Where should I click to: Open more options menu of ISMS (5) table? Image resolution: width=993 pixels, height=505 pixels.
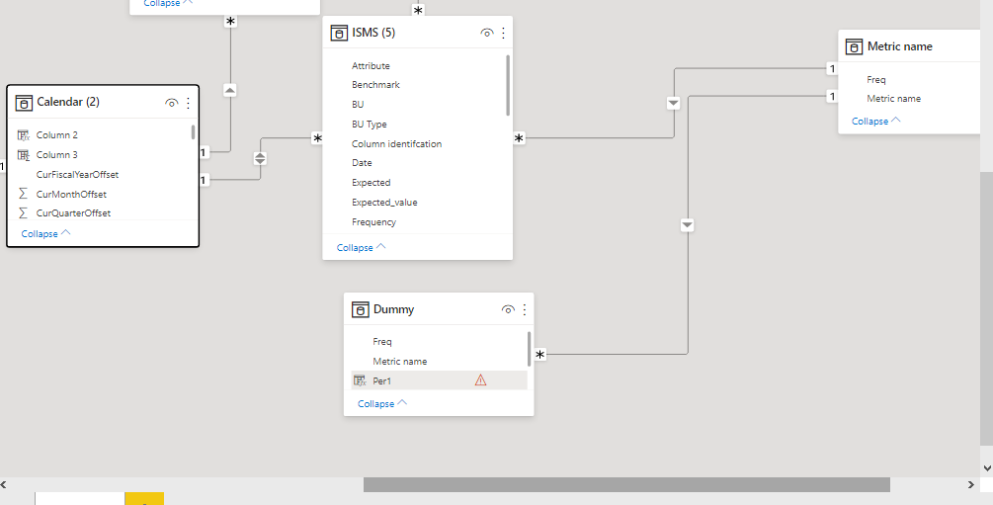[504, 33]
